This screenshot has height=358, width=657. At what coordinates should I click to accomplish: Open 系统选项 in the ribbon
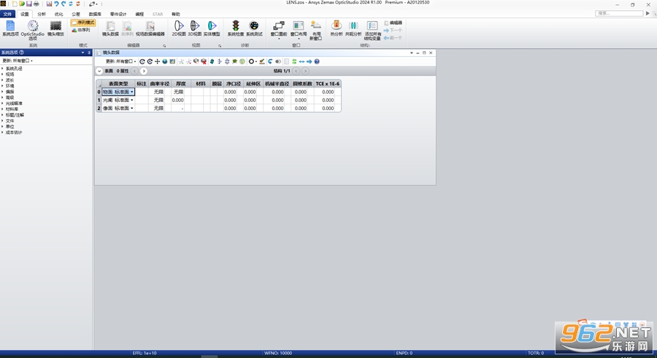point(10,28)
